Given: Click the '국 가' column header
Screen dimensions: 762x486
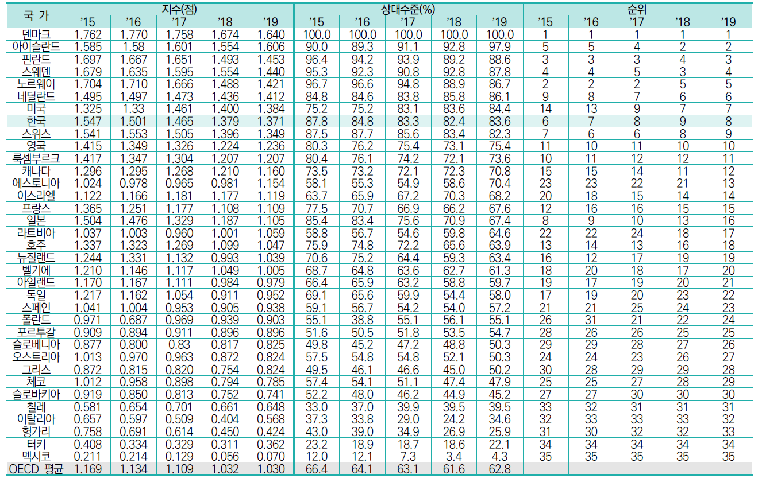Looking at the screenshot, I should (36, 15).
